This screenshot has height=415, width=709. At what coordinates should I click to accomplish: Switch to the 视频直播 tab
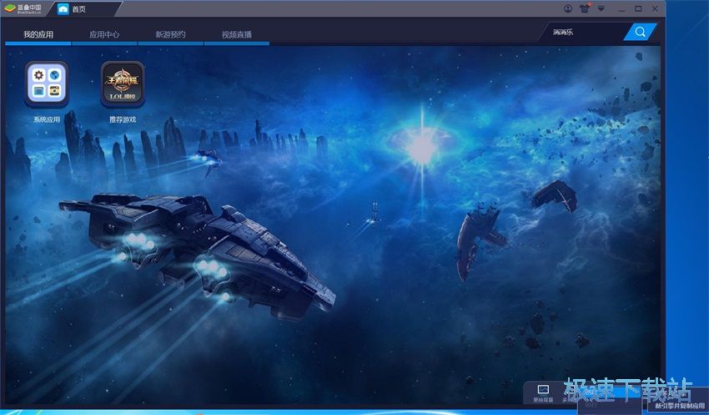[237, 34]
